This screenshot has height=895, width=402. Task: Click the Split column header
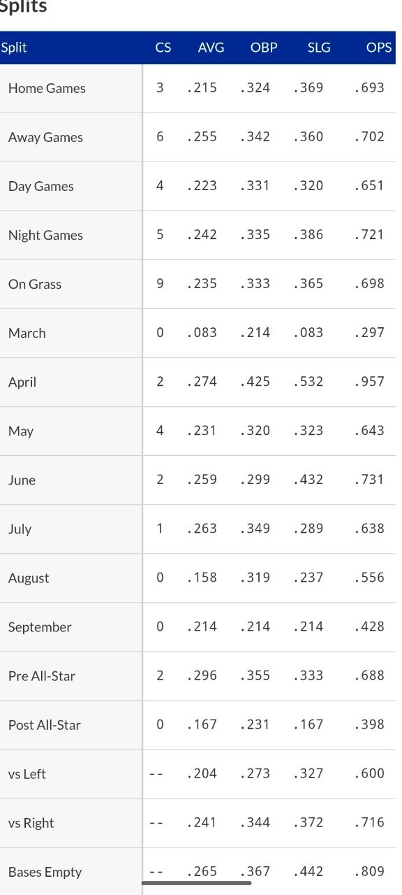point(14,48)
